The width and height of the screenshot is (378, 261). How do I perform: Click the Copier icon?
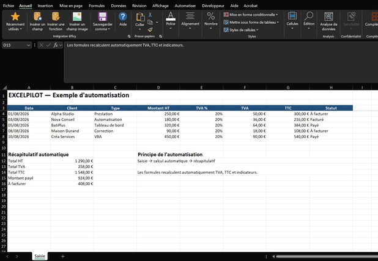[x=150, y=22]
